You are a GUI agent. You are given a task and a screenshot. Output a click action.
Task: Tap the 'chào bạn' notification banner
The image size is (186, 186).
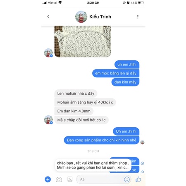[93, 165]
